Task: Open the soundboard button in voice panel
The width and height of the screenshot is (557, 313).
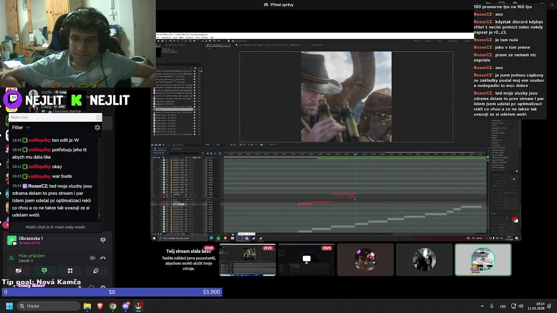Action: point(96,270)
